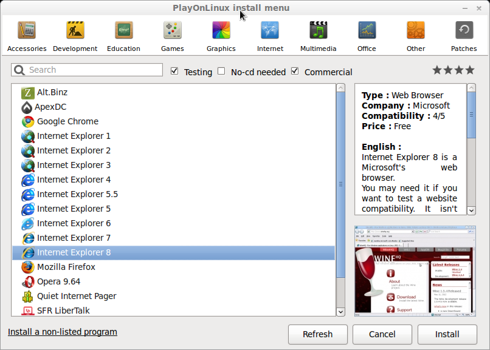Click the Internet Explorer 3 icon
This screenshot has width=490, height=350.
[28, 165]
